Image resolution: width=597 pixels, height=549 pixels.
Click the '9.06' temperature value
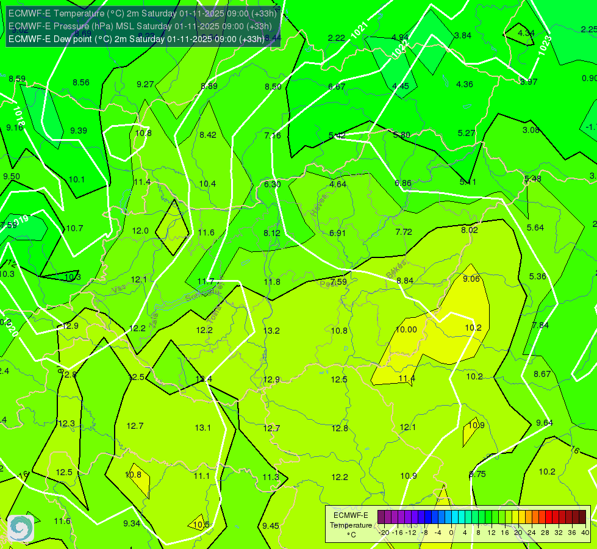click(x=471, y=279)
